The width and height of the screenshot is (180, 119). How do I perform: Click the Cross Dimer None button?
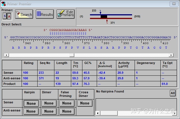(85, 103)
